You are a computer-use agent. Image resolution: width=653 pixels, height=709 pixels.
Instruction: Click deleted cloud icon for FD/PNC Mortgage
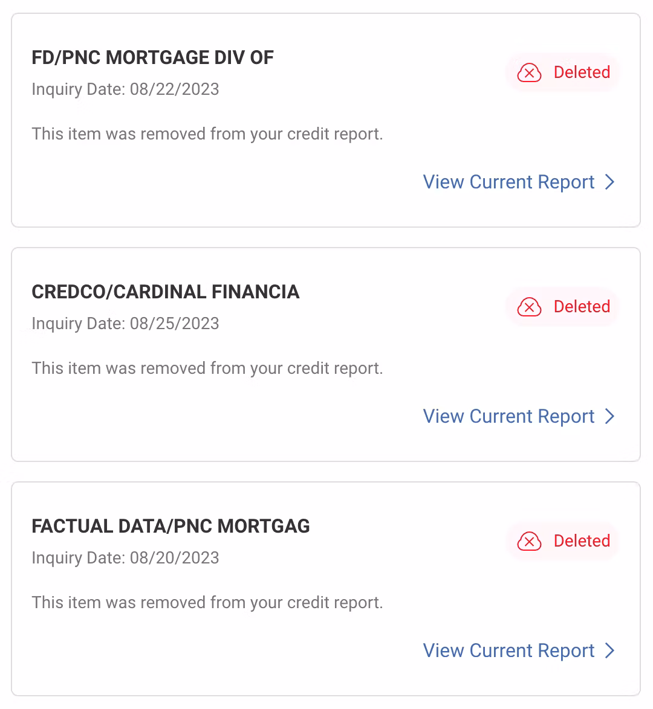tap(529, 72)
